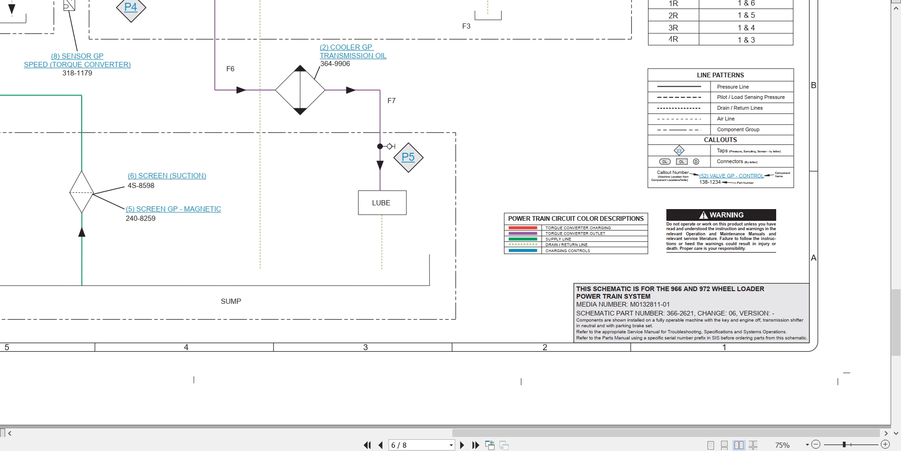Screen dimensions: 901x451
Task: Click the scroll right arrow
Action: (886, 433)
